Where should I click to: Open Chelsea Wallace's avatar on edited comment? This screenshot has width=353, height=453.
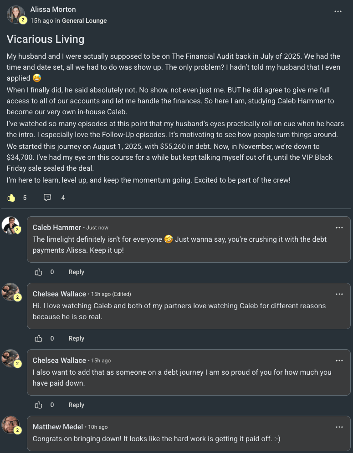10,292
